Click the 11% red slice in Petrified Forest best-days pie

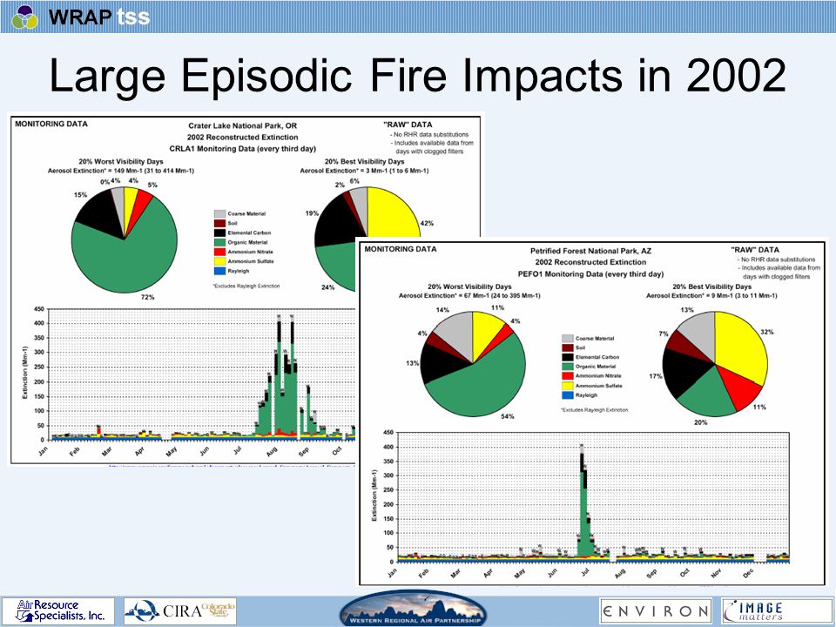tap(740, 387)
